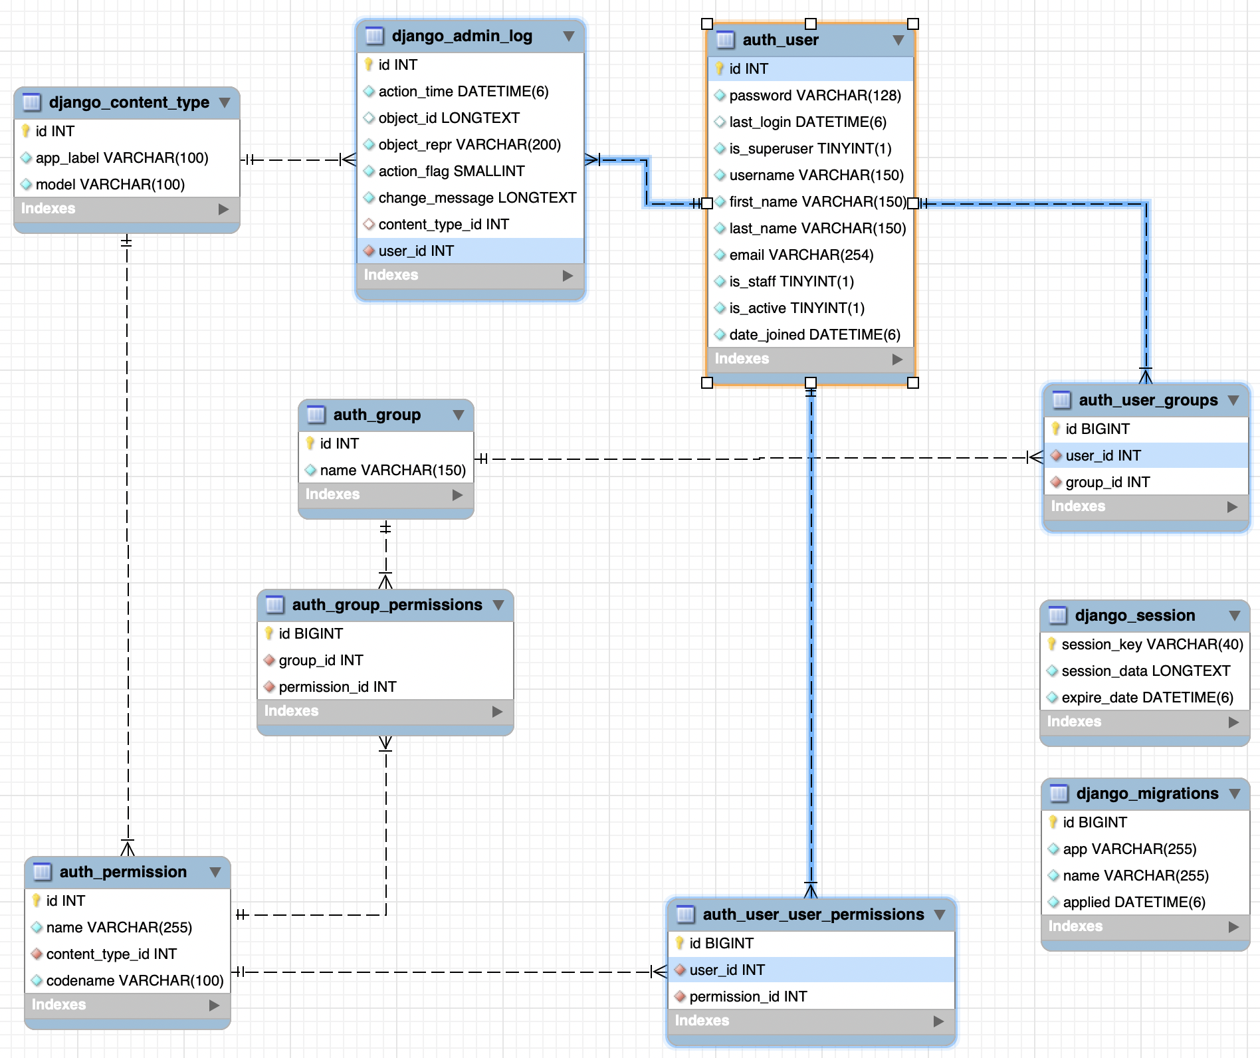Select password VARCHAR(128) column
The image size is (1260, 1058).
(811, 96)
